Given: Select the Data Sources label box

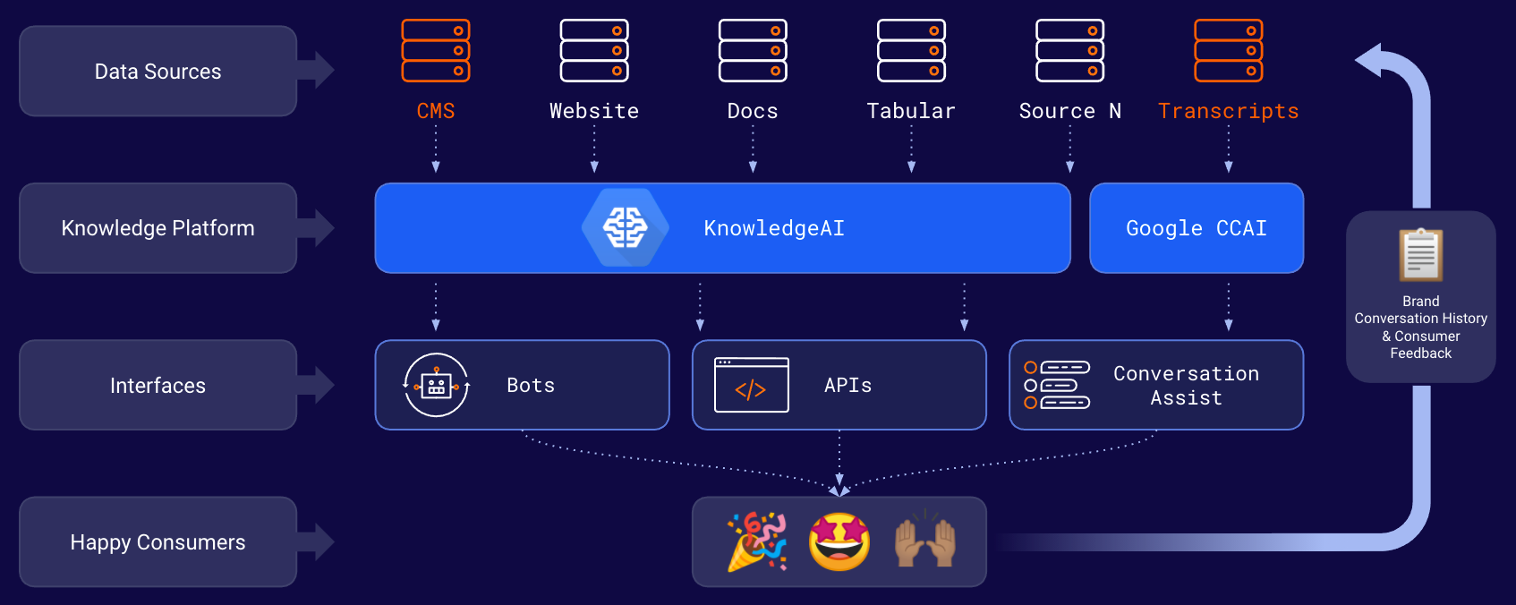Looking at the screenshot, I should coord(158,71).
